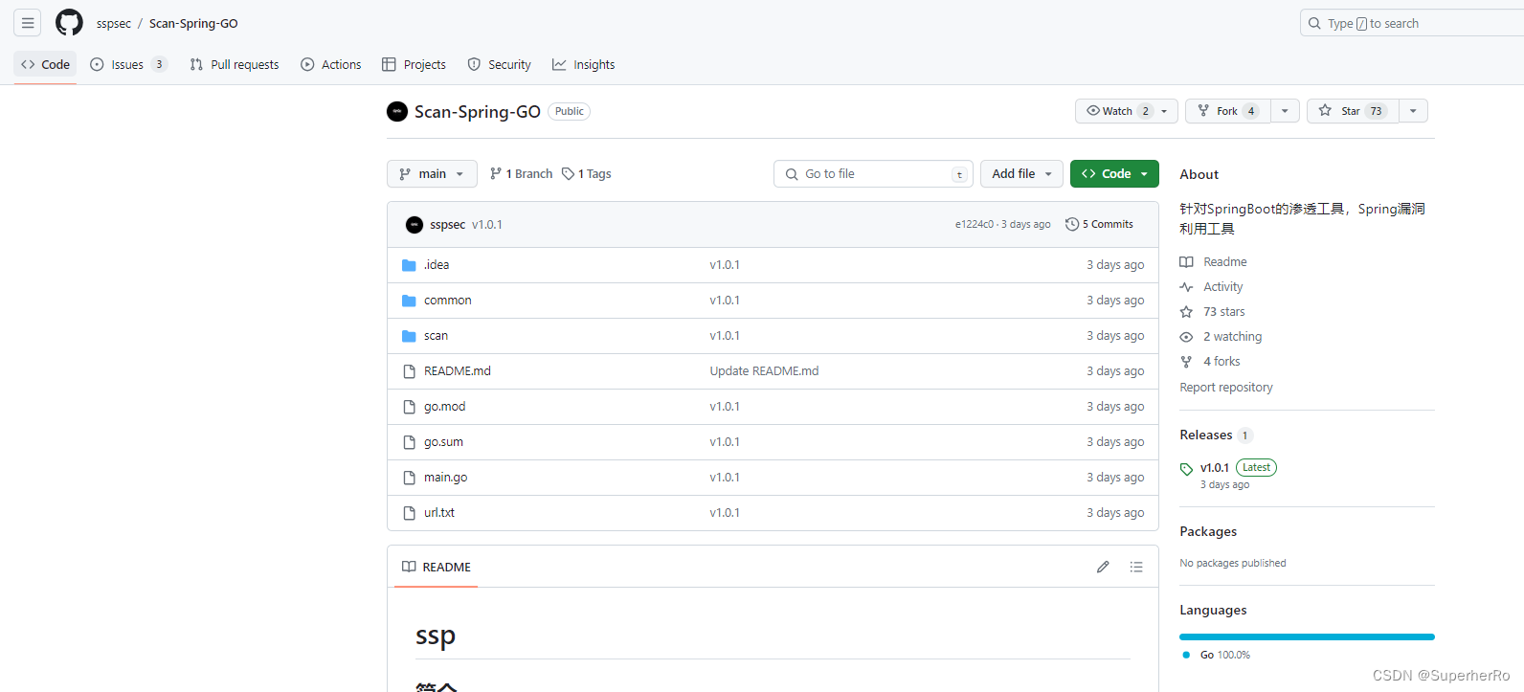Click the sspsec commit author avatar

tap(415, 225)
